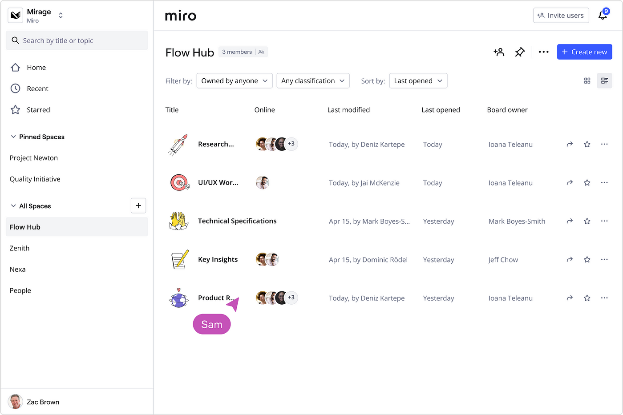Image resolution: width=623 pixels, height=415 pixels.
Task: Click the search by title or topic field
Action: (77, 40)
